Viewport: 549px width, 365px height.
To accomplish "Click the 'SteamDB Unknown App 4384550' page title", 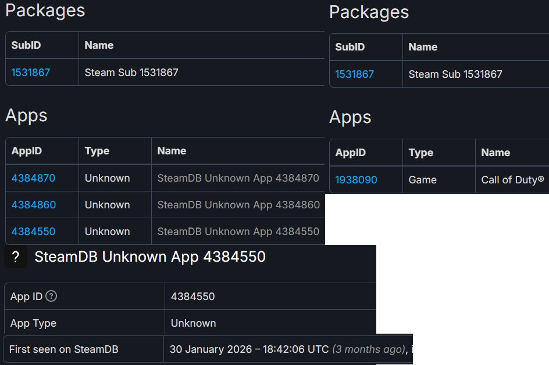I will click(x=150, y=256).
